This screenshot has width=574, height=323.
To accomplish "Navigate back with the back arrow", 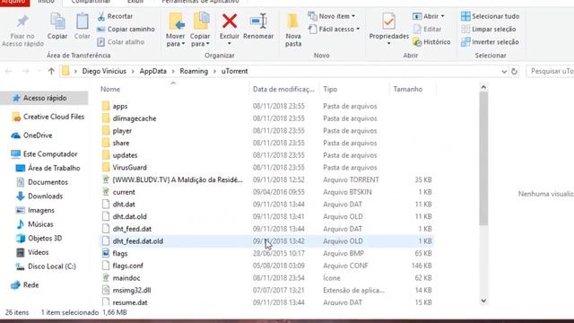I will pos(8,71).
